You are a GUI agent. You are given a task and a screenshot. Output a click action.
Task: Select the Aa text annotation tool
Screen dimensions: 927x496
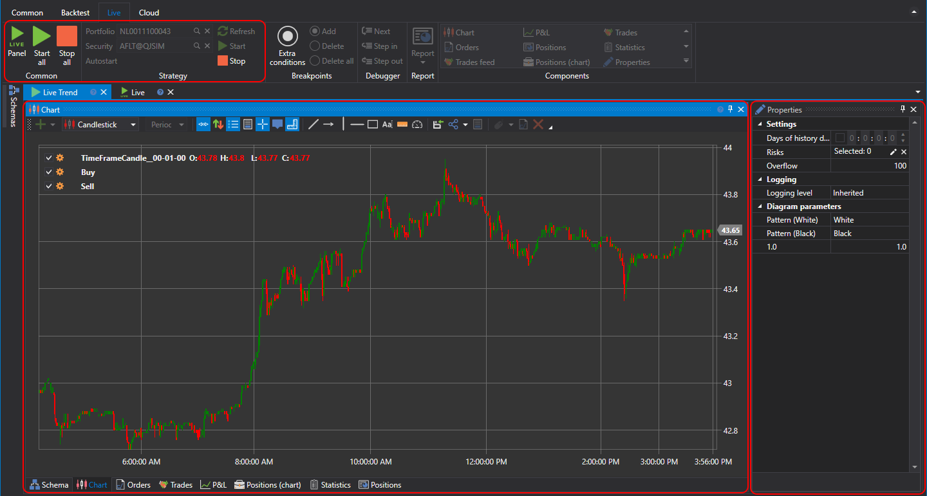pyautogui.click(x=387, y=125)
